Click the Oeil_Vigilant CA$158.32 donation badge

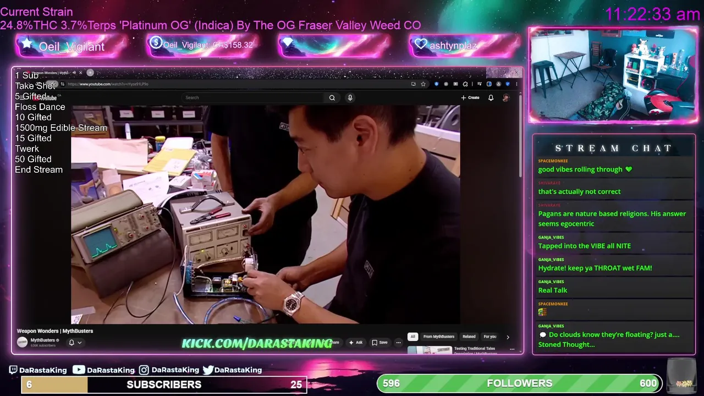click(202, 46)
